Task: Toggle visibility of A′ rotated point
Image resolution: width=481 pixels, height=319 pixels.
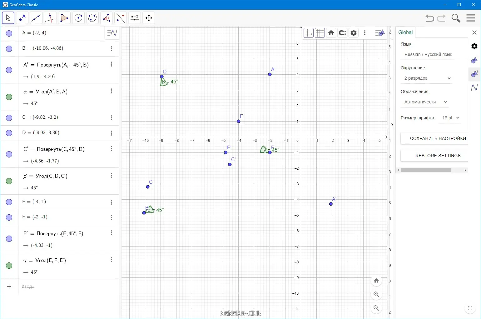Action: (x=9, y=70)
